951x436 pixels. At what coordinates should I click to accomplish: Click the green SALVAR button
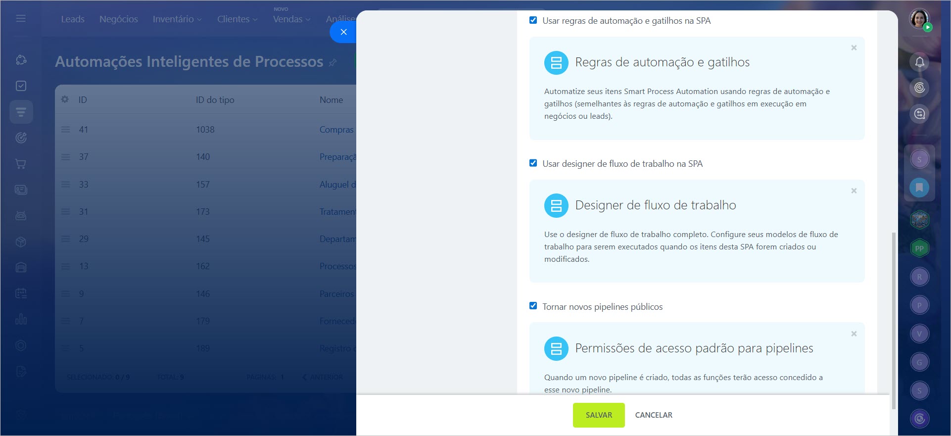[x=599, y=415]
